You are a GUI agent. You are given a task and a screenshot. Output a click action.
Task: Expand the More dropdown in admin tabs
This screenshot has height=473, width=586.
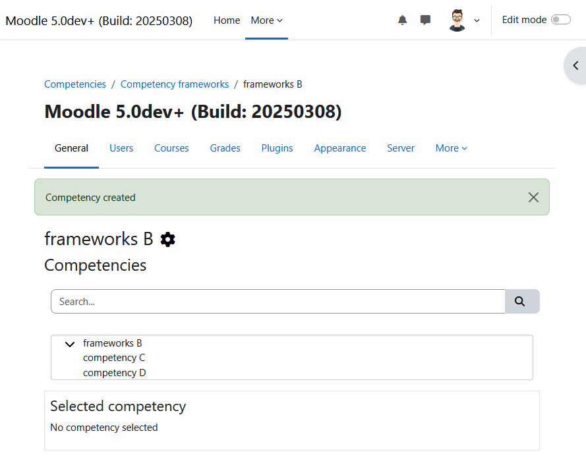[451, 148]
